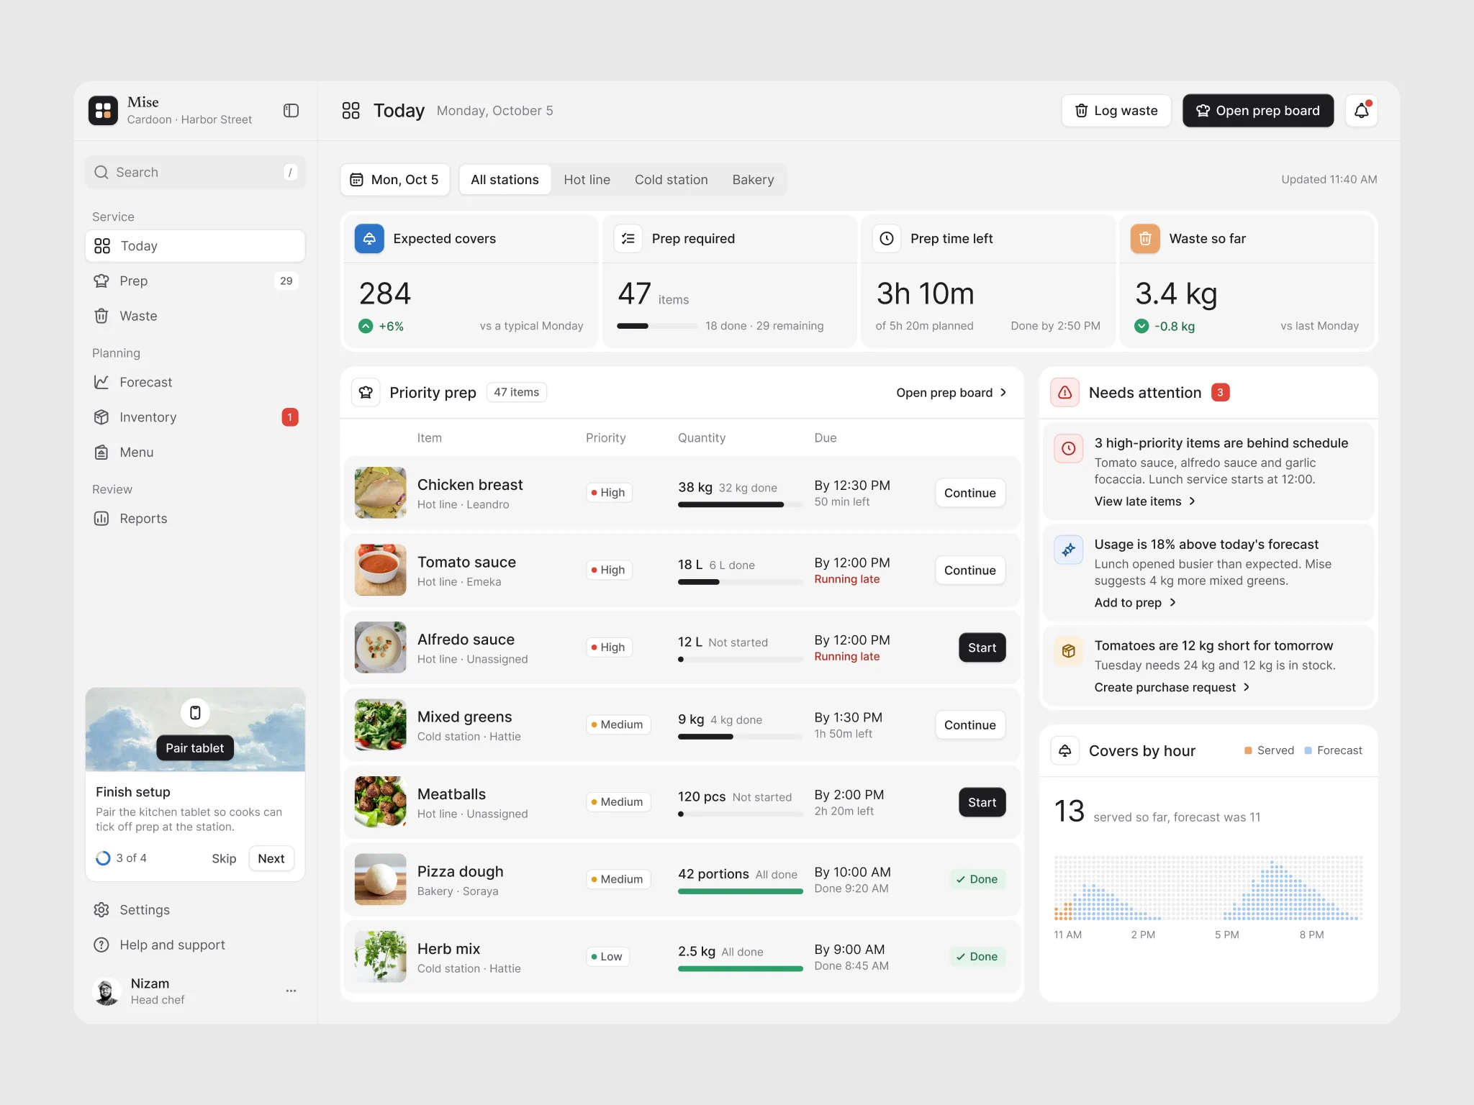Open notifications bell
The image size is (1474, 1105).
pyautogui.click(x=1361, y=111)
